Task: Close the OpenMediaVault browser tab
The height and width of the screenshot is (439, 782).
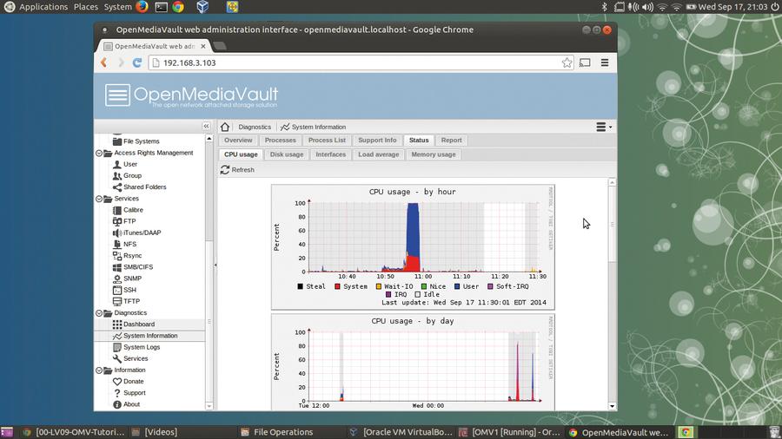Action: (x=203, y=46)
